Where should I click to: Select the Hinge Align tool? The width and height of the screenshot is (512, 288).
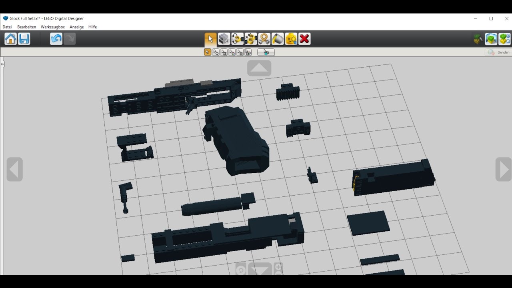coord(251,39)
